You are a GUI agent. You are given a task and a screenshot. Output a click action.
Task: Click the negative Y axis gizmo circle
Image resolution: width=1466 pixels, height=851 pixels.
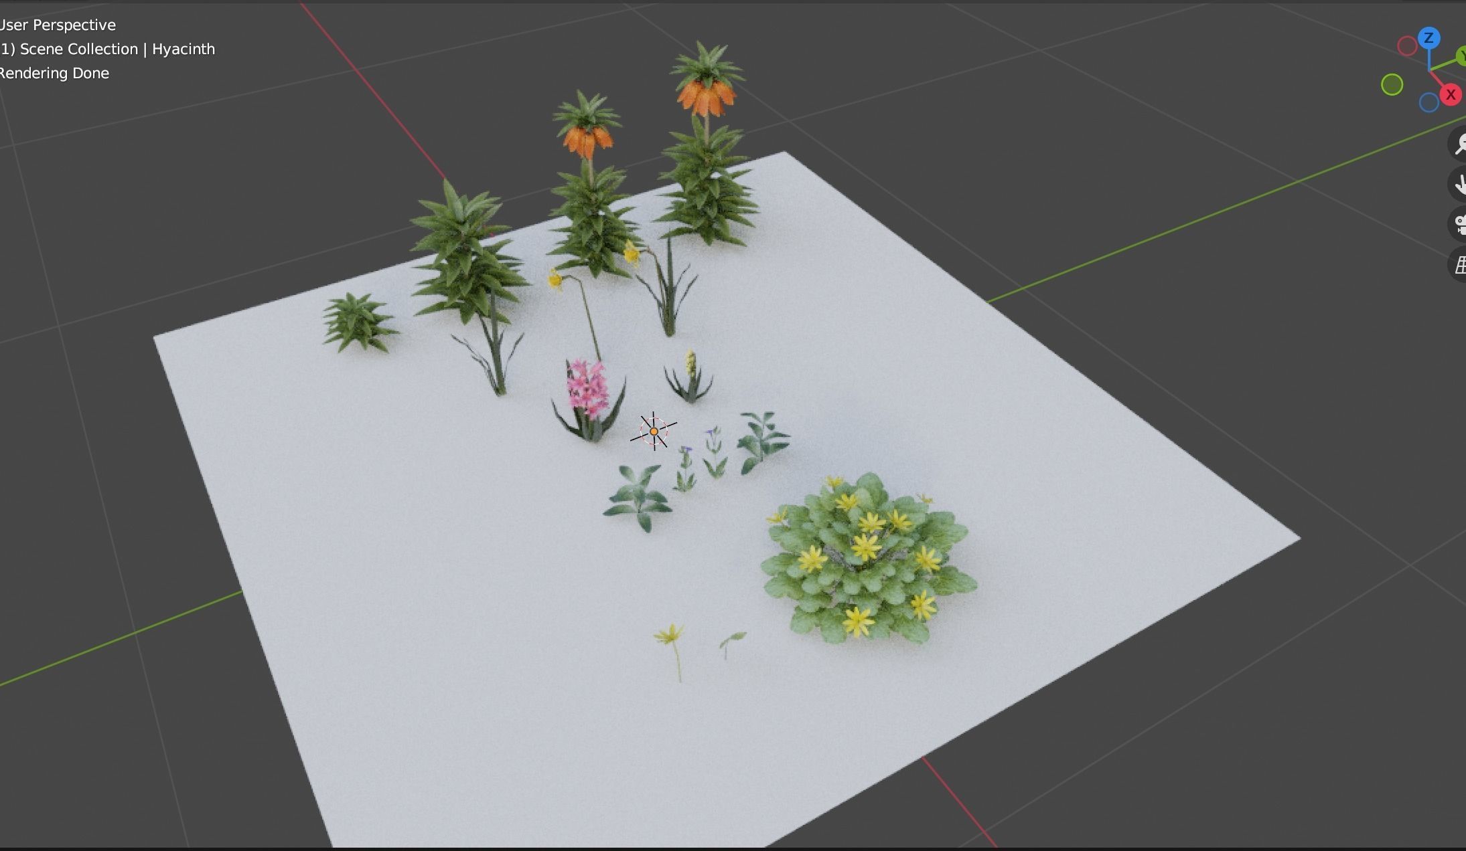point(1392,85)
